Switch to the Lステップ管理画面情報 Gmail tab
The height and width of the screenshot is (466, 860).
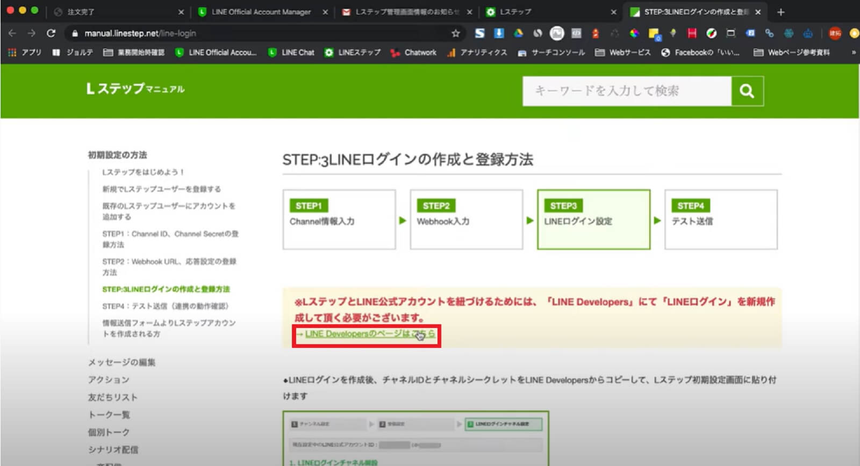point(407,12)
